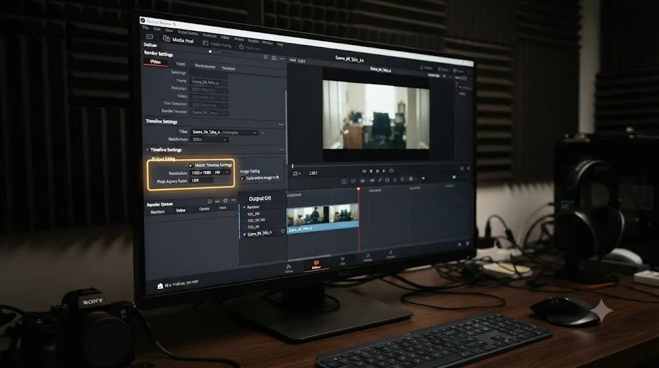The height and width of the screenshot is (368, 659).
Task: Click the clapper icon right of Media Pool
Action: [x=205, y=43]
